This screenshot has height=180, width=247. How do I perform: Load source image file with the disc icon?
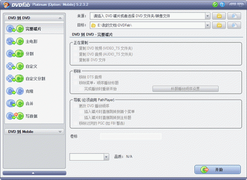[x=234, y=16]
